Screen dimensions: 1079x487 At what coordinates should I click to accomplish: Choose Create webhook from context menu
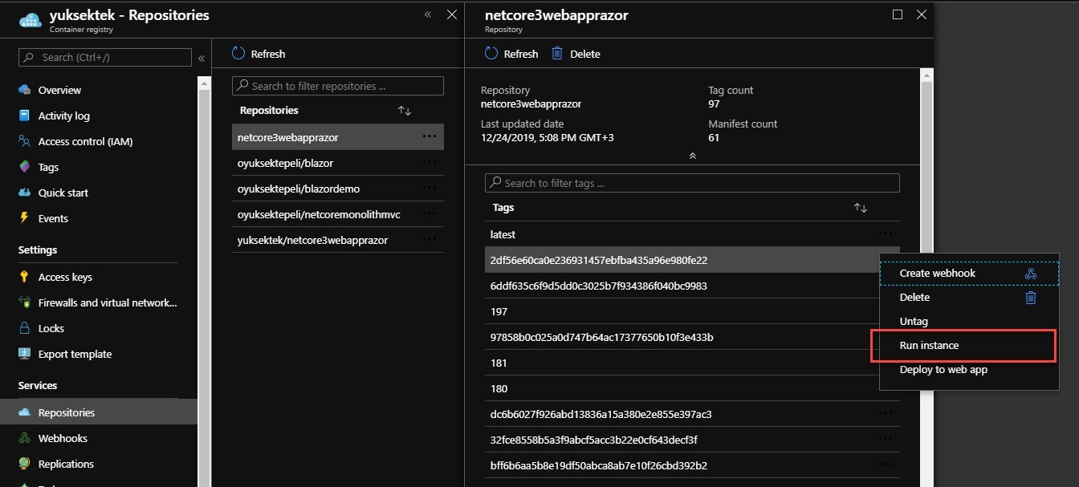pos(969,274)
